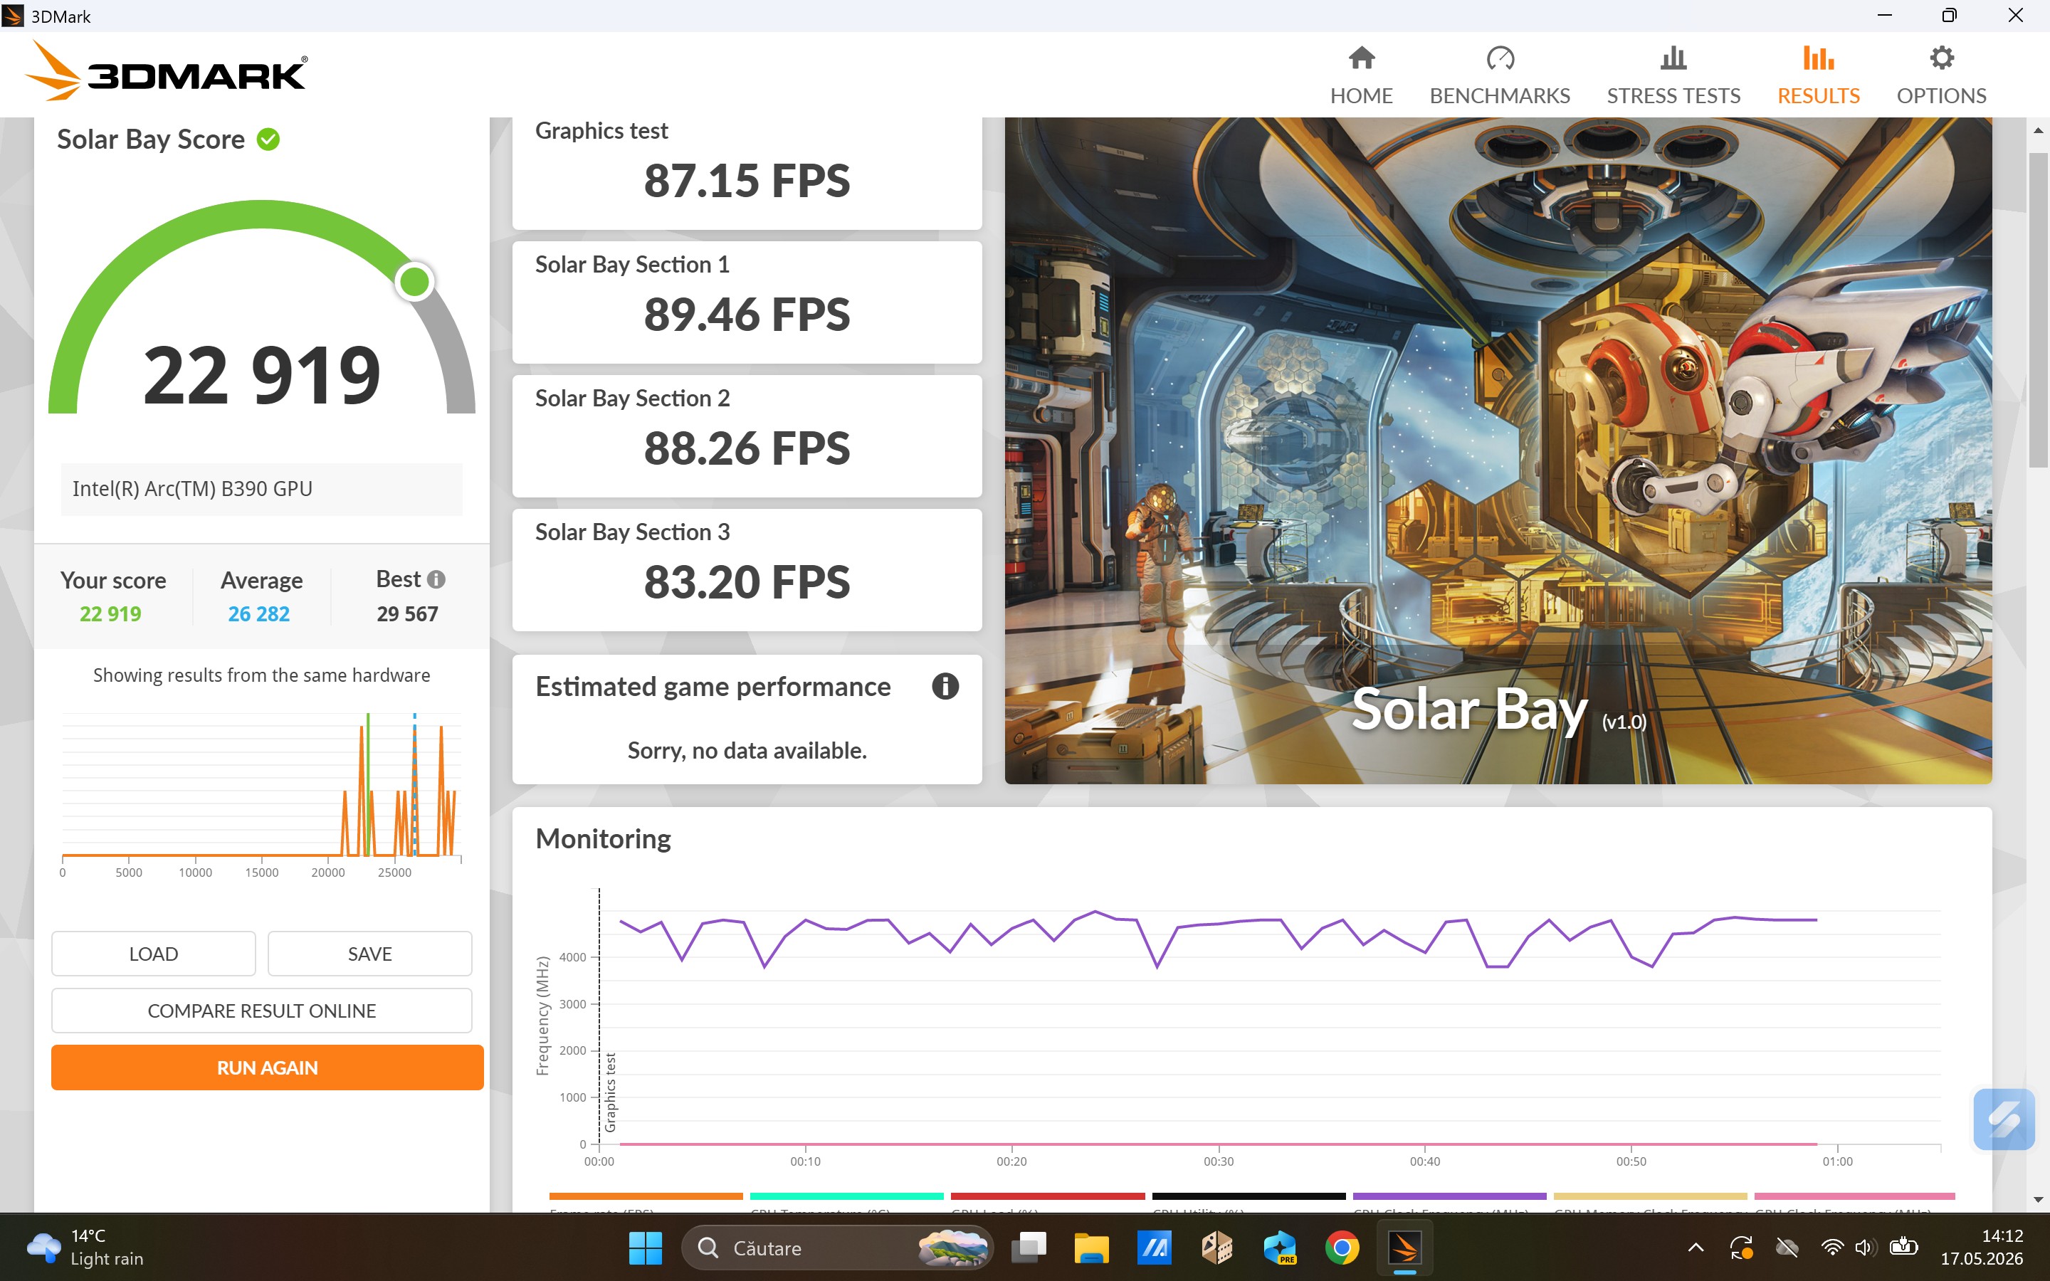The width and height of the screenshot is (2050, 1281).
Task: Click the Intel(R) Arc(TM) B390 GPU field
Action: (x=261, y=489)
